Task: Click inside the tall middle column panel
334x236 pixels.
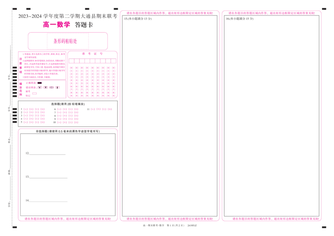Action: tap(169, 117)
